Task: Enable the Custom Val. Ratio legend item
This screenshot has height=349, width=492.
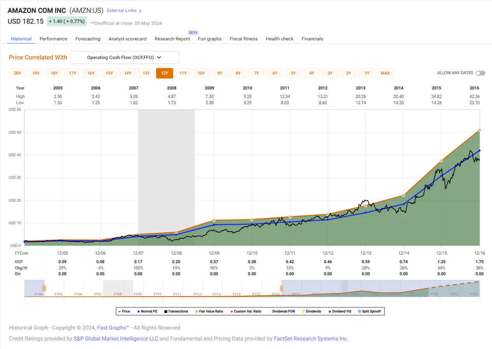Action: coord(246,311)
